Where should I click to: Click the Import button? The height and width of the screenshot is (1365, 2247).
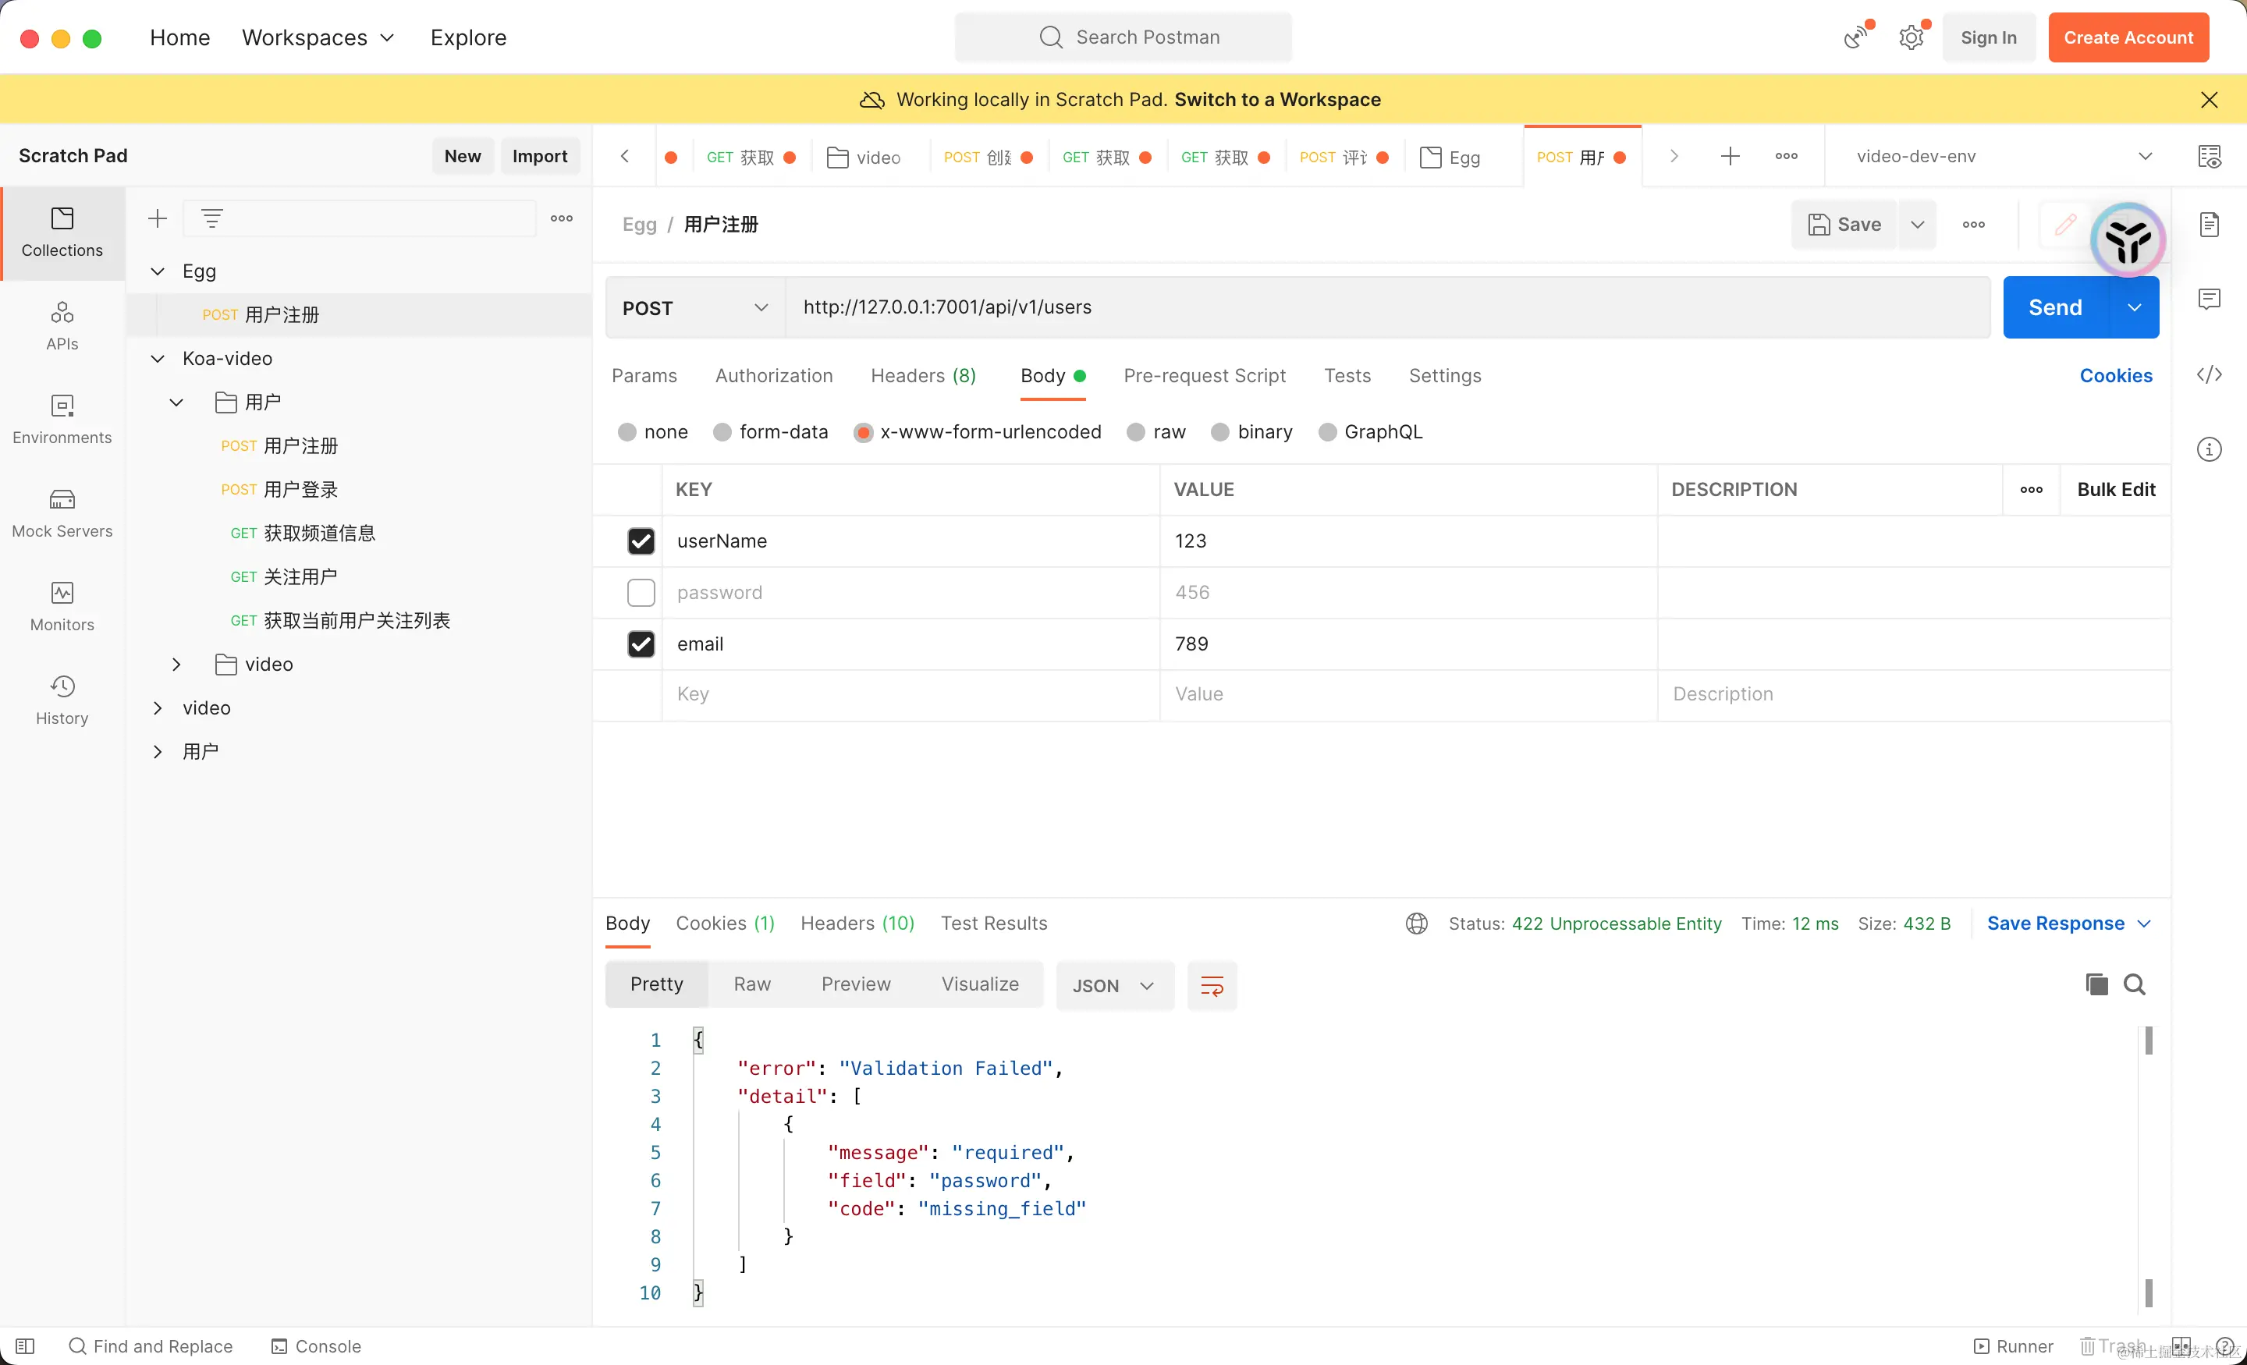[x=540, y=156]
